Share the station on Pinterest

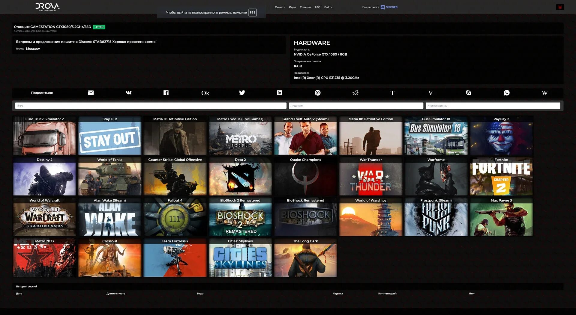pyautogui.click(x=317, y=93)
